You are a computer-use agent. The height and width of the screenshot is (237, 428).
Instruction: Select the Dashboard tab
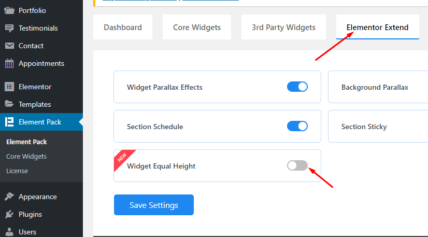(x=123, y=27)
